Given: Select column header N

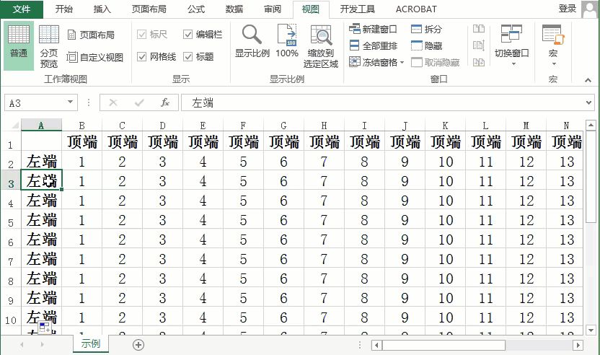Looking at the screenshot, I should point(565,126).
